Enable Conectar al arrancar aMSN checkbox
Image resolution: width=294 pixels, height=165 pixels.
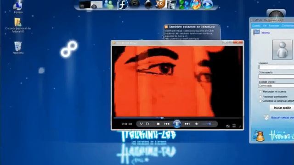[x=260, y=101]
